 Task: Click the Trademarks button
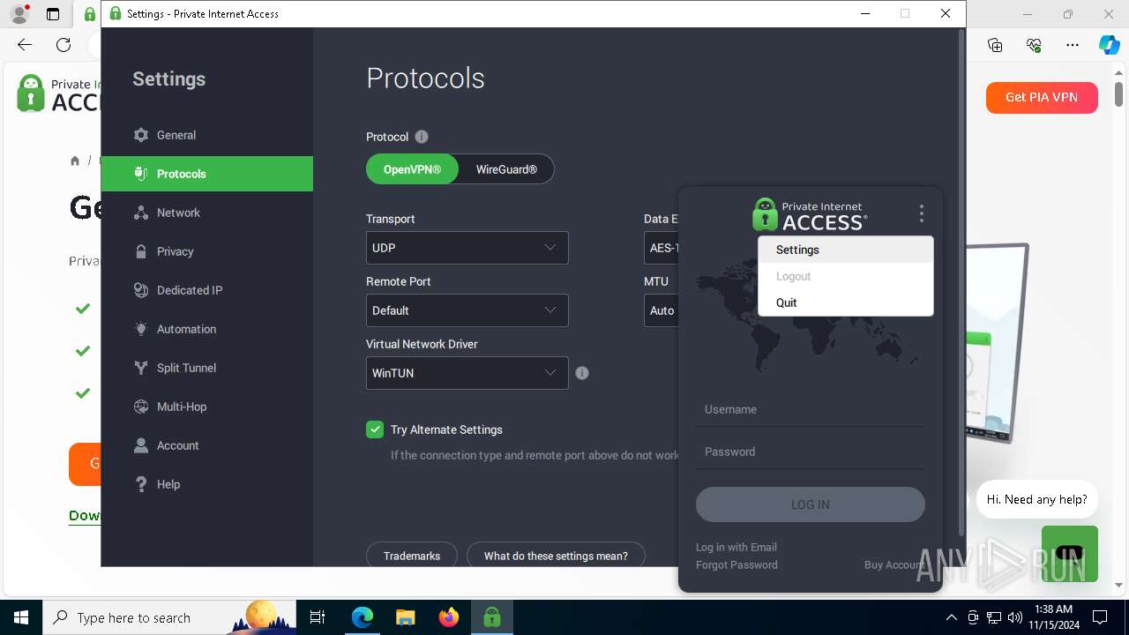412,555
